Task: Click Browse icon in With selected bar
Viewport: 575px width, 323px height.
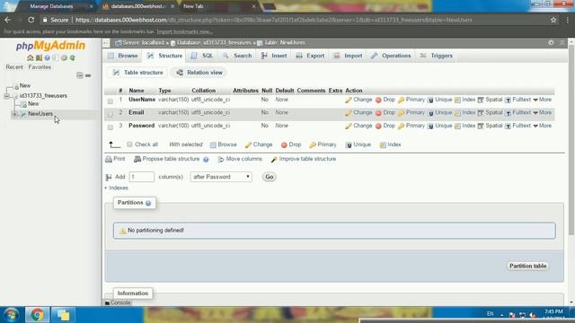Action: (213, 145)
